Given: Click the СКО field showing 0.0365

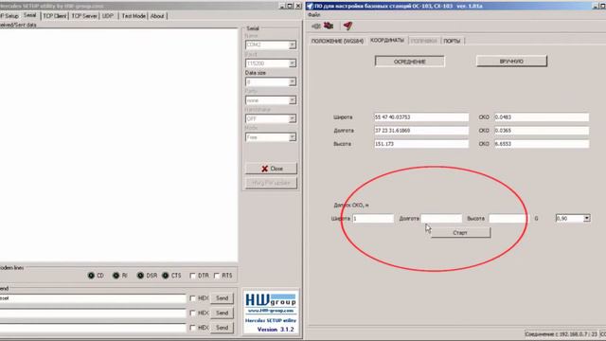Looking at the screenshot, I should 542,131.
